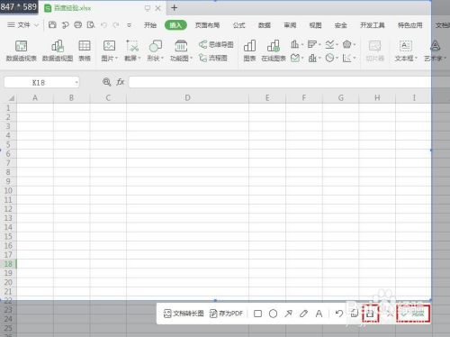Click the 文件 File menu button

(19, 25)
